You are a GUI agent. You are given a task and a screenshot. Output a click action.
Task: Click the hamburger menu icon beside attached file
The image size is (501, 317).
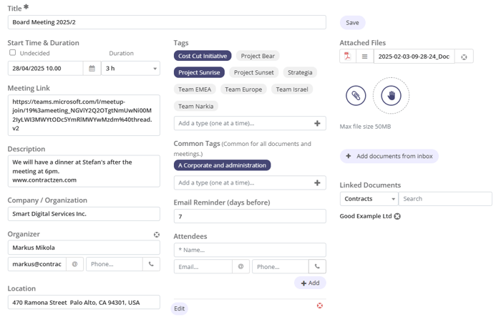[364, 57]
